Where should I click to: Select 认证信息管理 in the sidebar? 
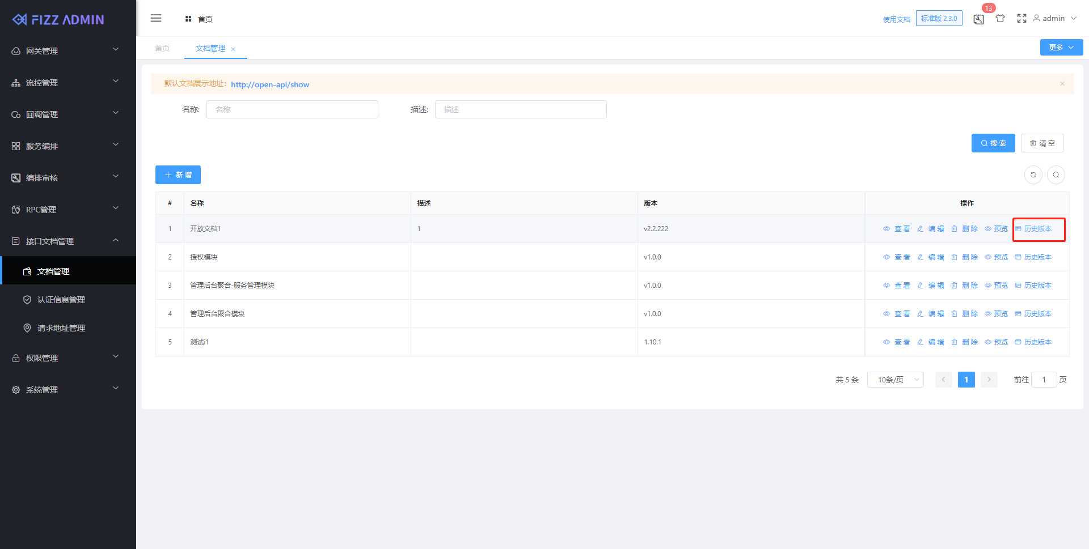(x=61, y=300)
